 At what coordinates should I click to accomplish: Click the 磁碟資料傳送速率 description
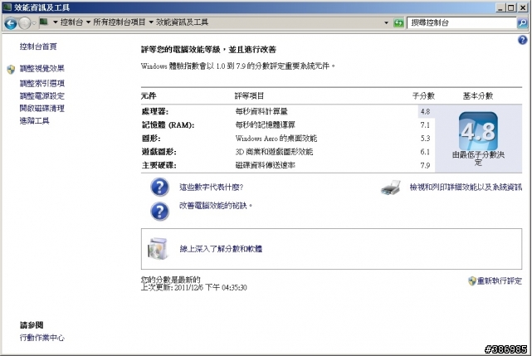tap(266, 165)
